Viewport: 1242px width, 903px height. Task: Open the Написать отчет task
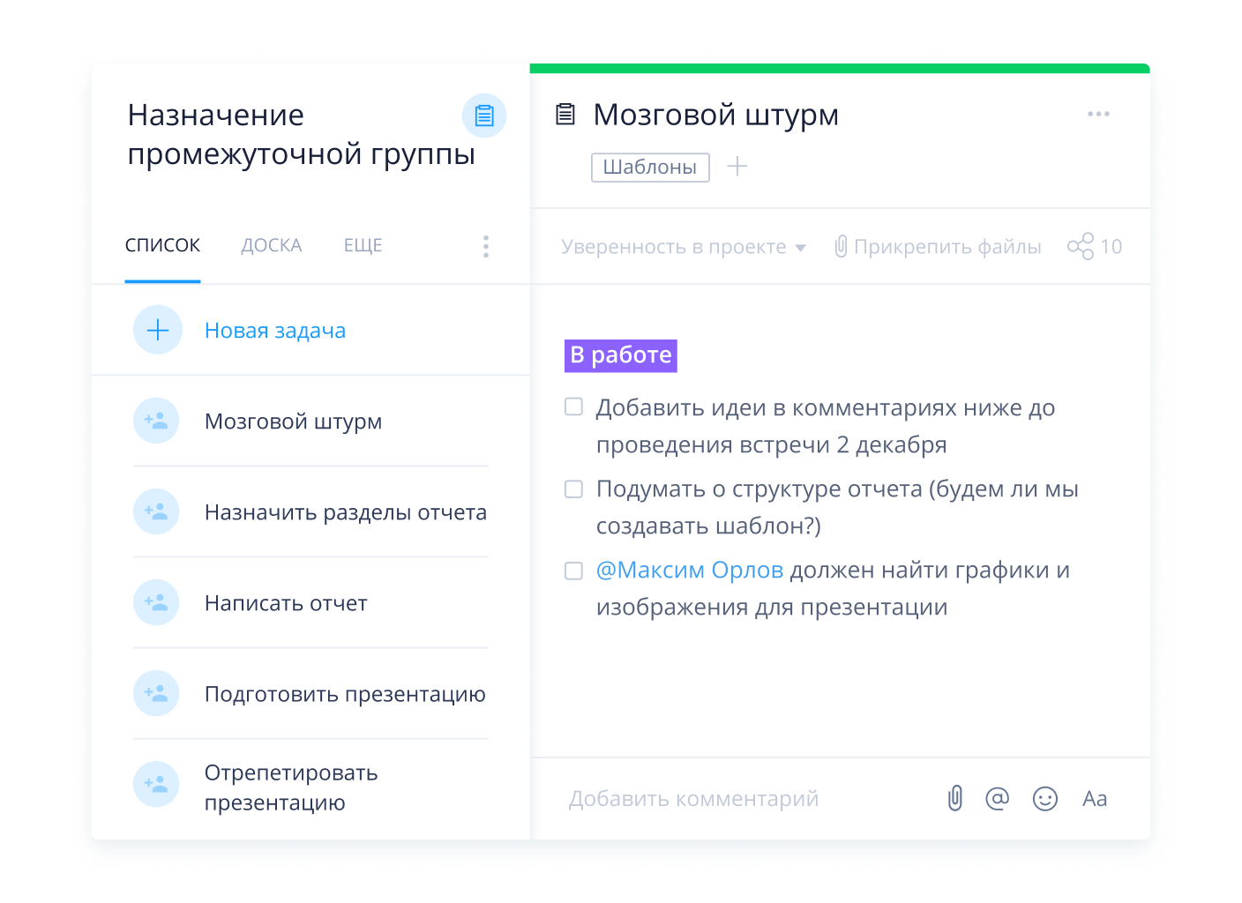pos(286,603)
